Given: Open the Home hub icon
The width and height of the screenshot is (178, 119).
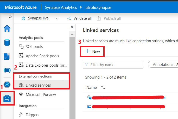Looking at the screenshot, I should [x=7, y=28].
